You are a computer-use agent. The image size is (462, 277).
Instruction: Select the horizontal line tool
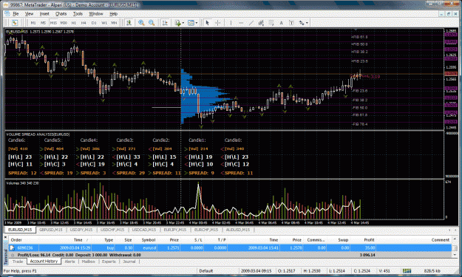click(x=241, y=23)
